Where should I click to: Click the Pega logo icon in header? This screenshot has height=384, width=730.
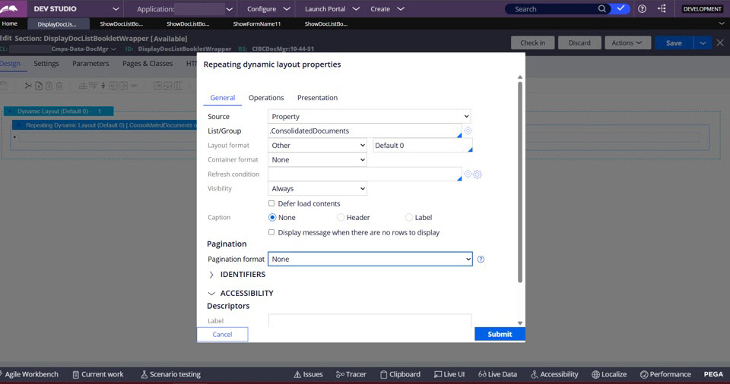coord(10,8)
